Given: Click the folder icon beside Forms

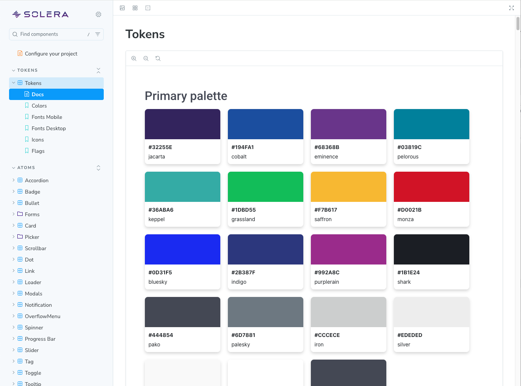Looking at the screenshot, I should (x=20, y=214).
